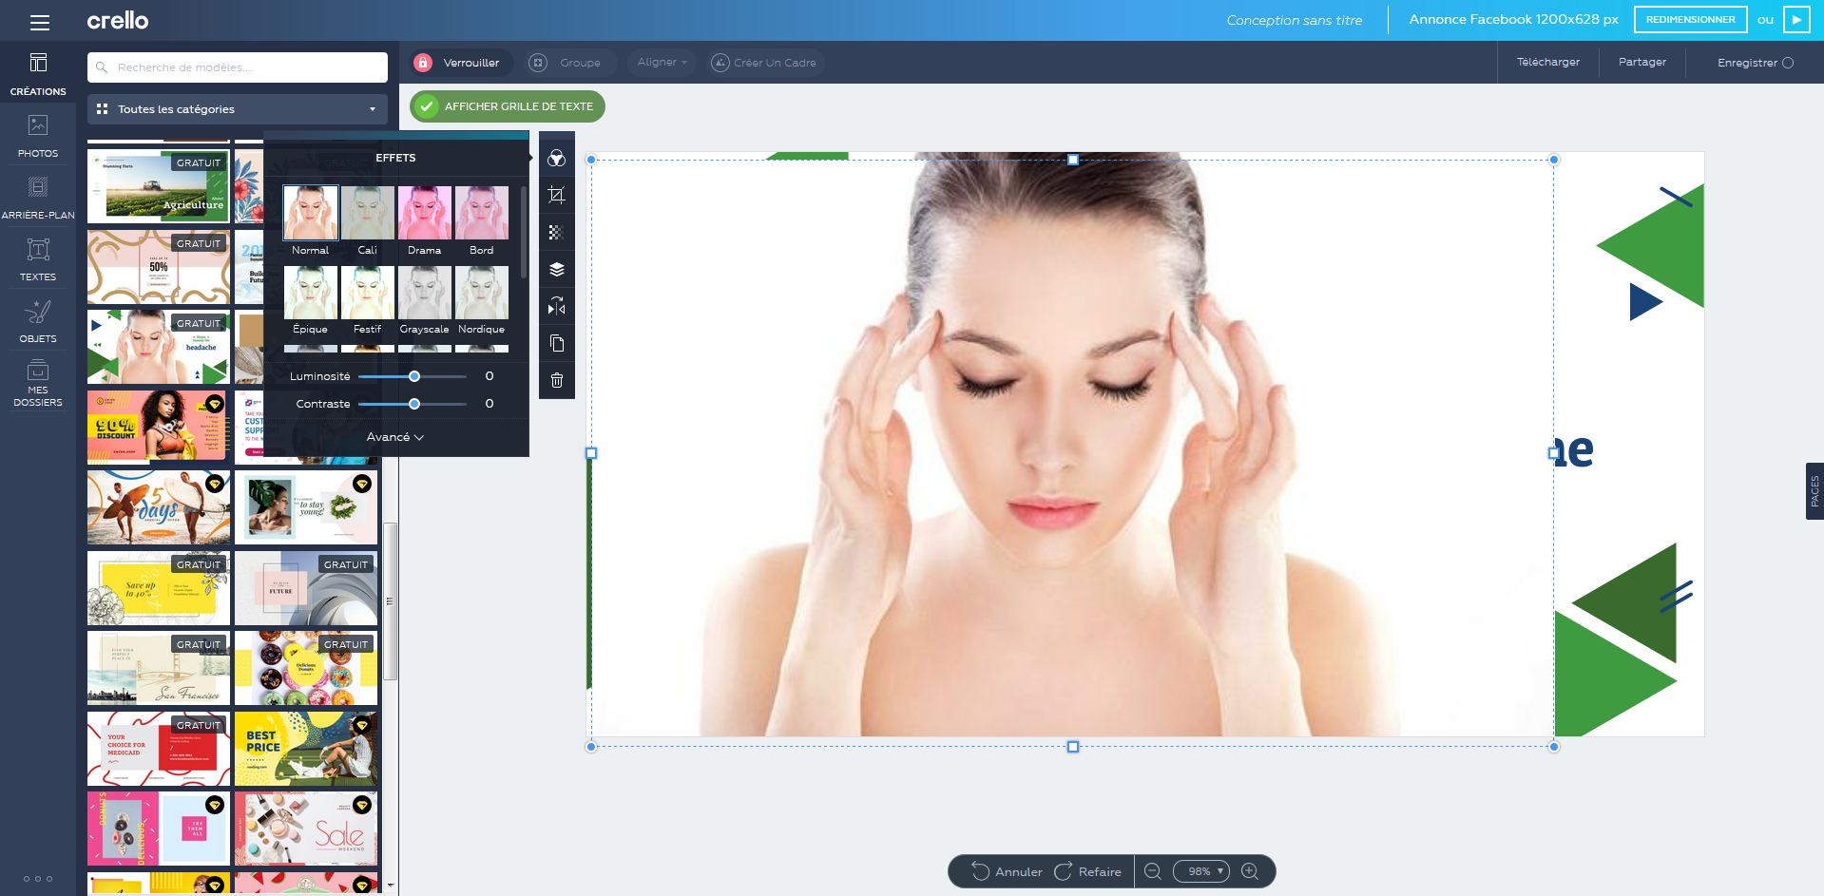Viewport: 1824px width, 896px height.
Task: Select the Agriculture template thumbnail
Action: (159, 186)
